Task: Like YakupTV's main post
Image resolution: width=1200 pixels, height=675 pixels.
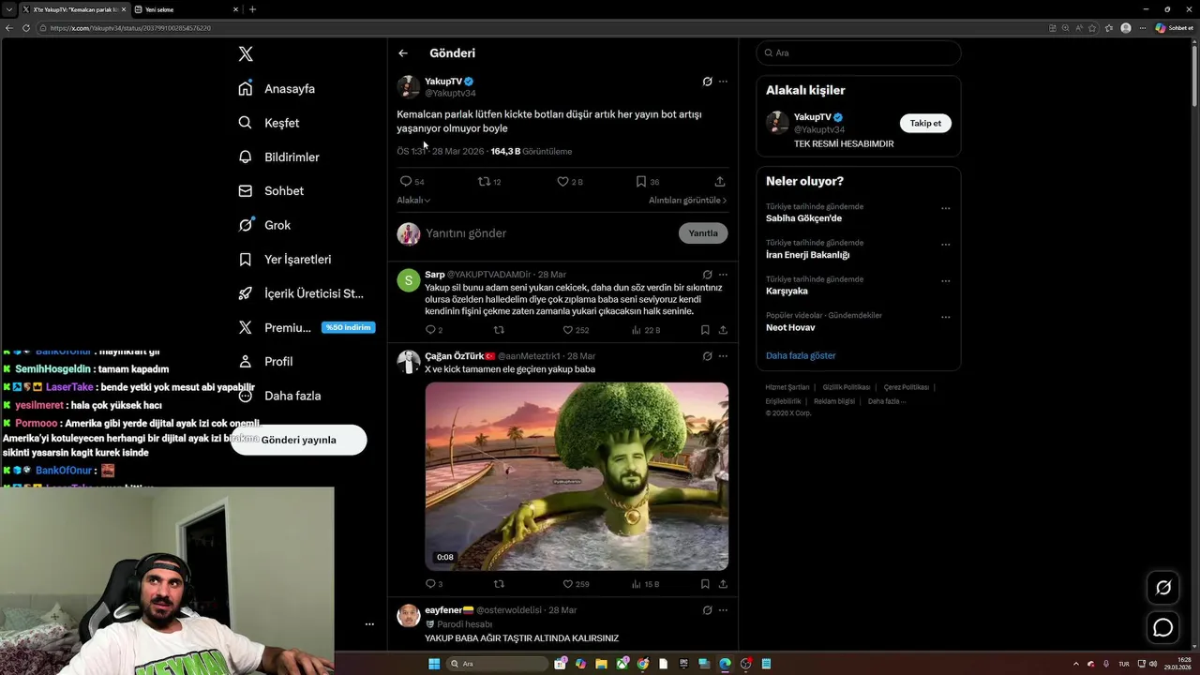Action: pyautogui.click(x=569, y=182)
